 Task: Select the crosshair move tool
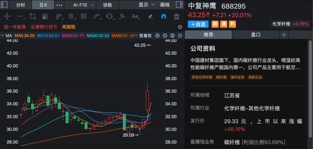point(6,16)
